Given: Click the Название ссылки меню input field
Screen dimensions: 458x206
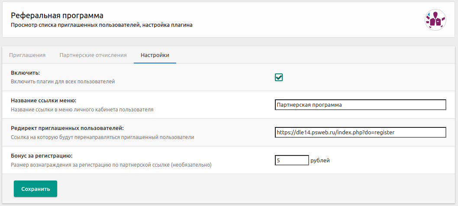Looking at the screenshot, I should [x=360, y=105].
